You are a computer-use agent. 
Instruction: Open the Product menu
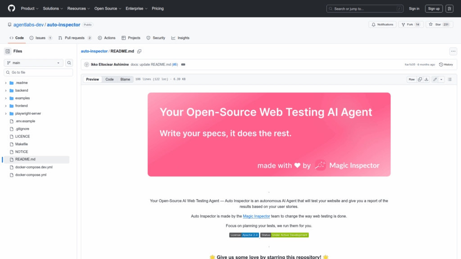pos(29,9)
